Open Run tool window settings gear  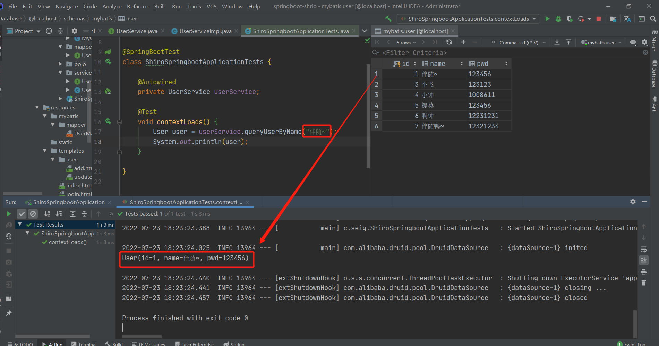633,202
